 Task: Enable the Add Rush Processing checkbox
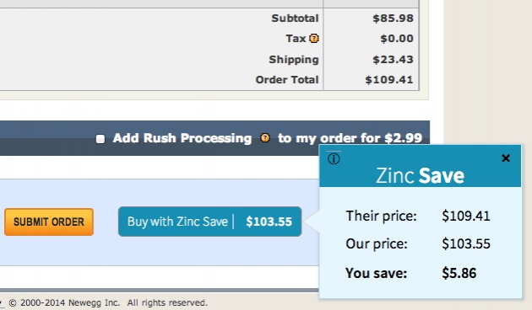click(x=100, y=139)
